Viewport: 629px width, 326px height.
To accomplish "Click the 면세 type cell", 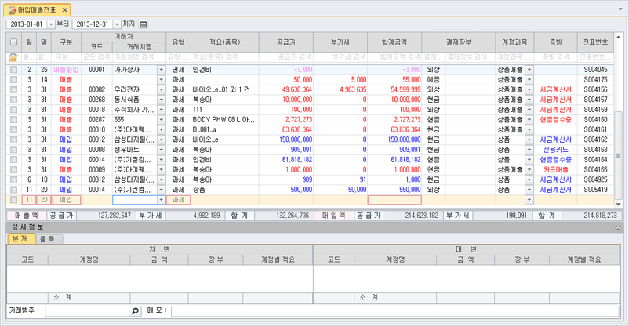I will point(179,70).
